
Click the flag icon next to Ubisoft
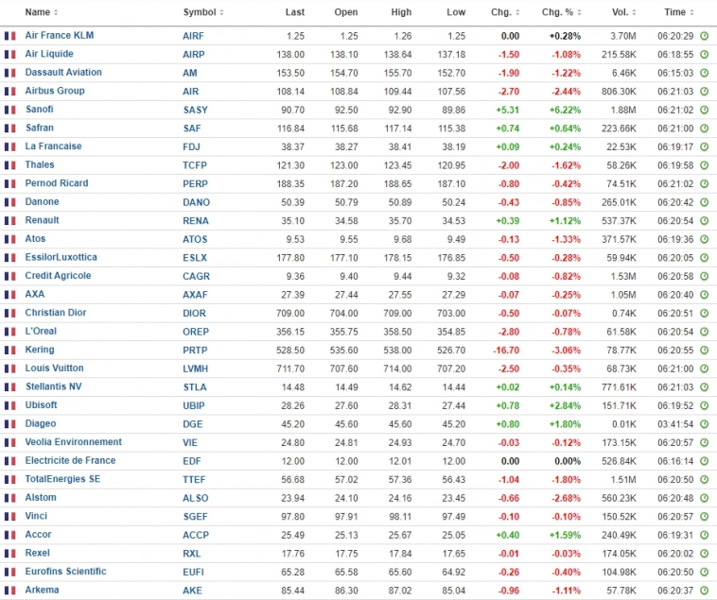10,405
